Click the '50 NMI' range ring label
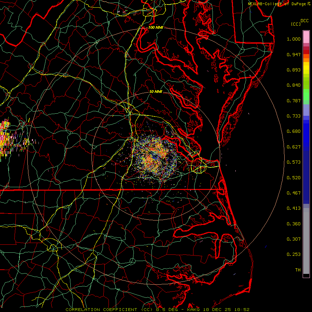 pyautogui.click(x=156, y=92)
